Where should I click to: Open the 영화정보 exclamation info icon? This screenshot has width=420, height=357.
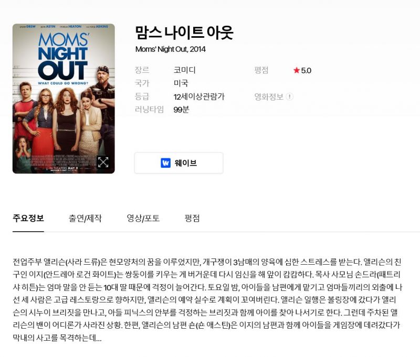click(290, 96)
